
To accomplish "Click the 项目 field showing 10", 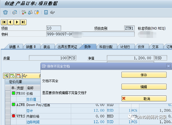I will (x=54, y=28).
